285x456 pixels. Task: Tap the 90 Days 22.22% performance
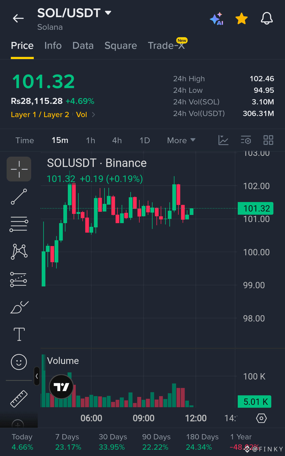(x=156, y=442)
